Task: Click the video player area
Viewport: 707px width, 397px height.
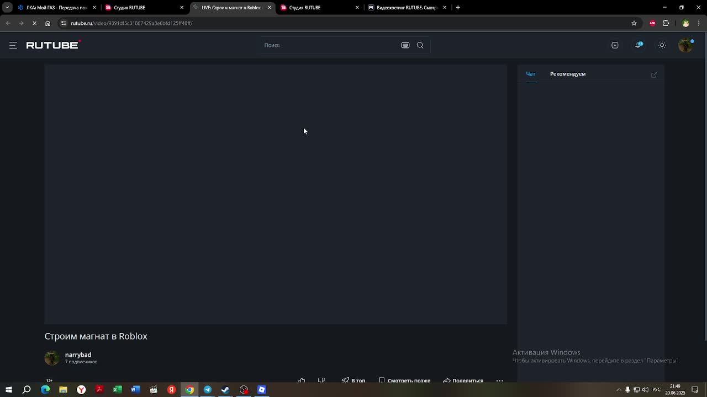Action: pyautogui.click(x=276, y=194)
